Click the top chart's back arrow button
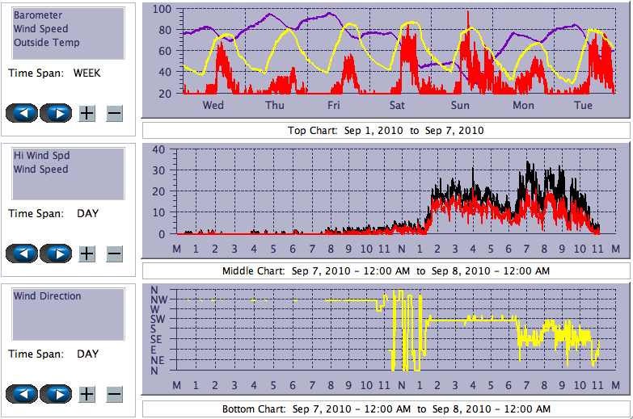The image size is (633, 419). click(23, 113)
